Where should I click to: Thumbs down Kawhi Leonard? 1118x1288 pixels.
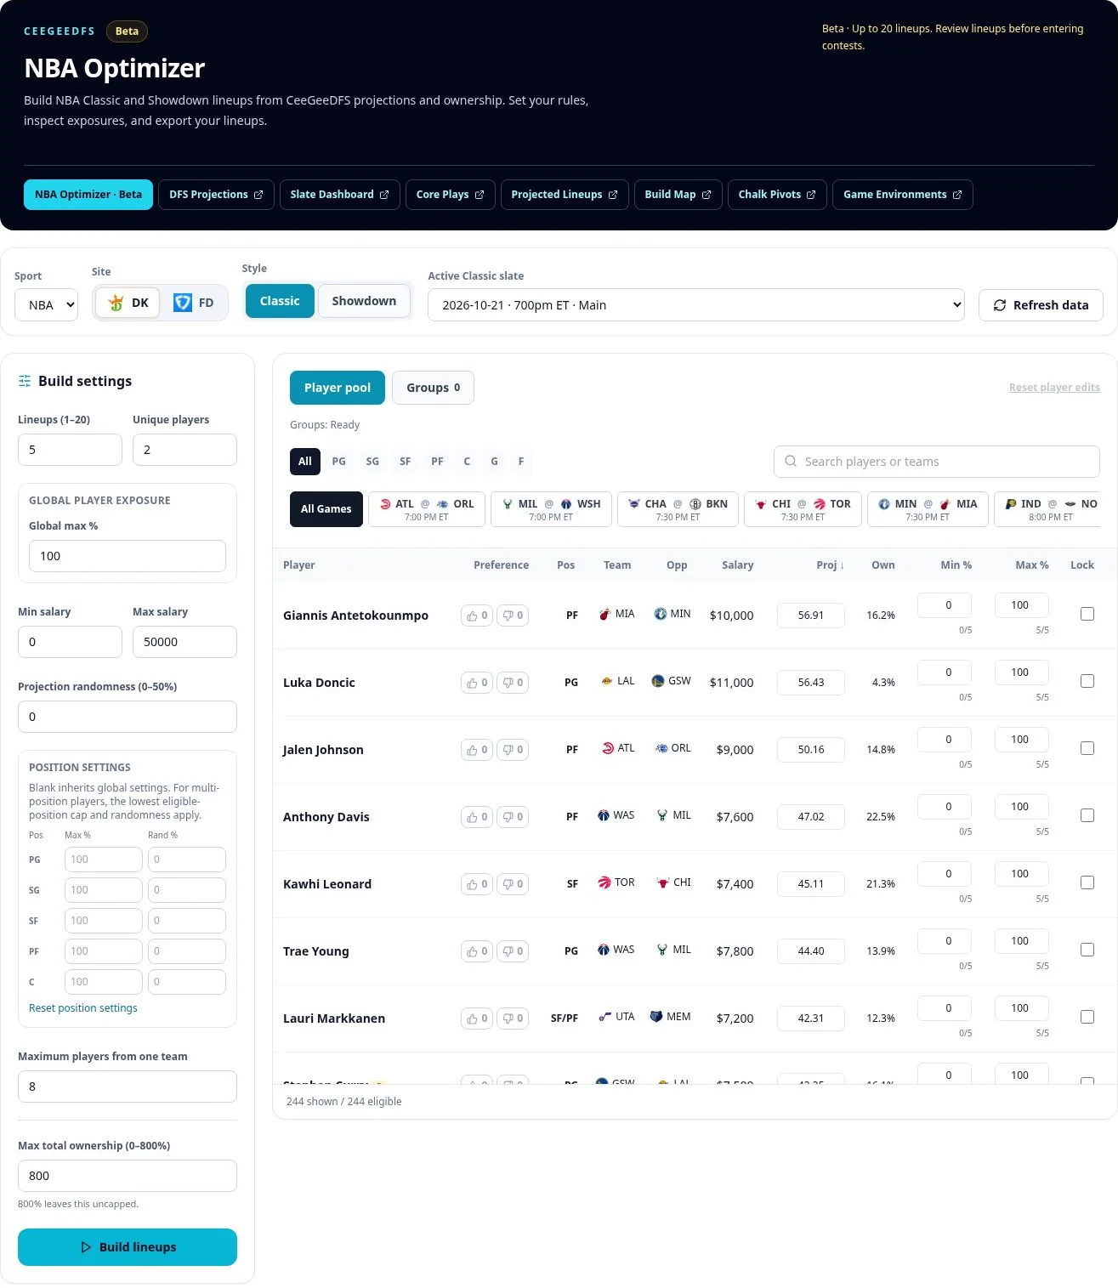(x=513, y=884)
